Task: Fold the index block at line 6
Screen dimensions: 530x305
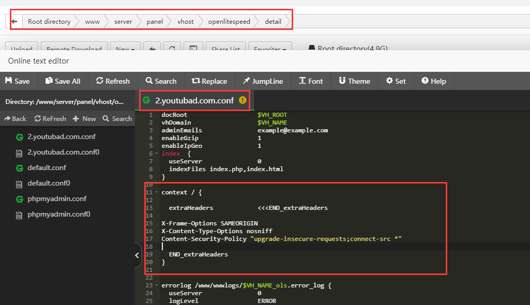Action: coord(157,154)
